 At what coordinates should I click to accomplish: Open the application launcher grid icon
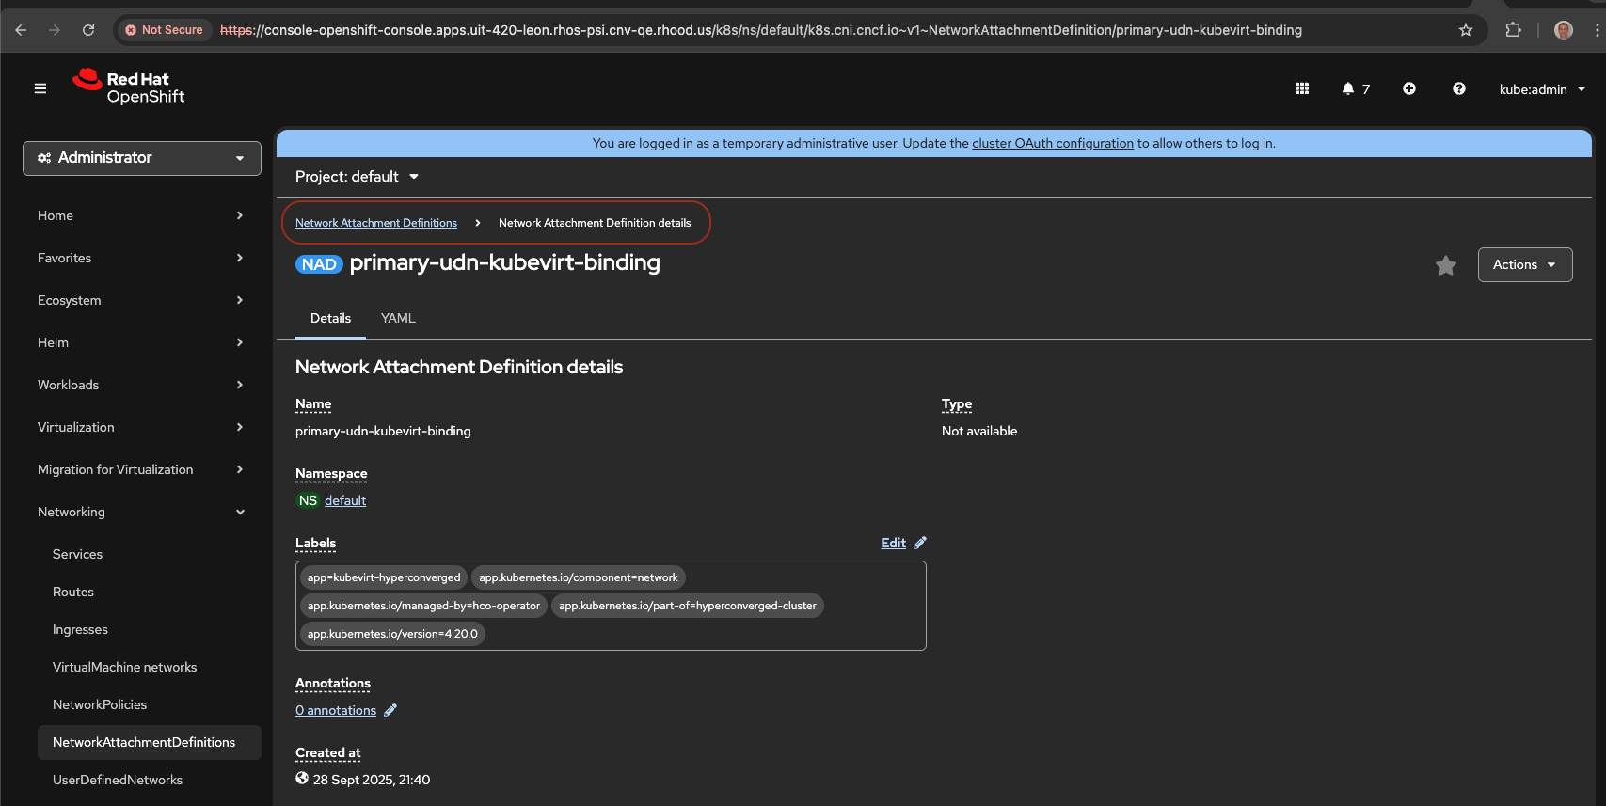(1302, 88)
